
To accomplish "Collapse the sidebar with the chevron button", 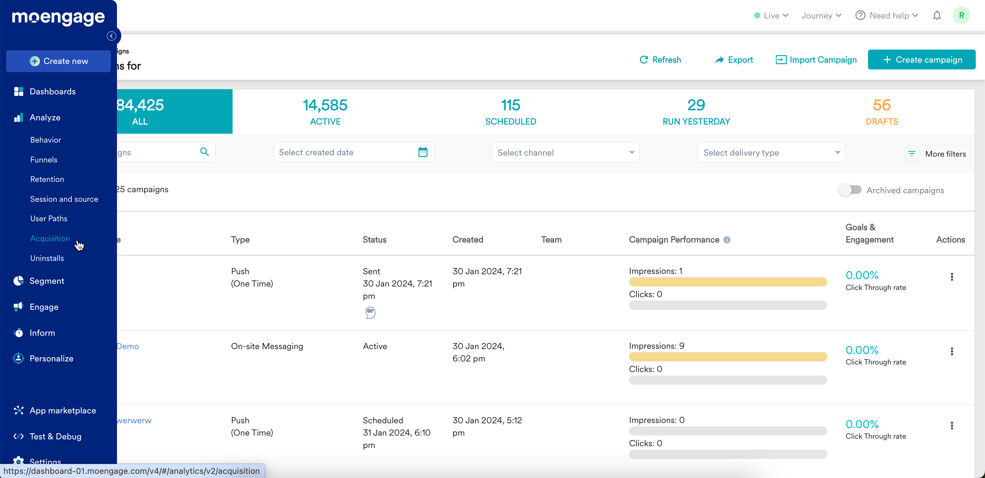I will tap(111, 36).
